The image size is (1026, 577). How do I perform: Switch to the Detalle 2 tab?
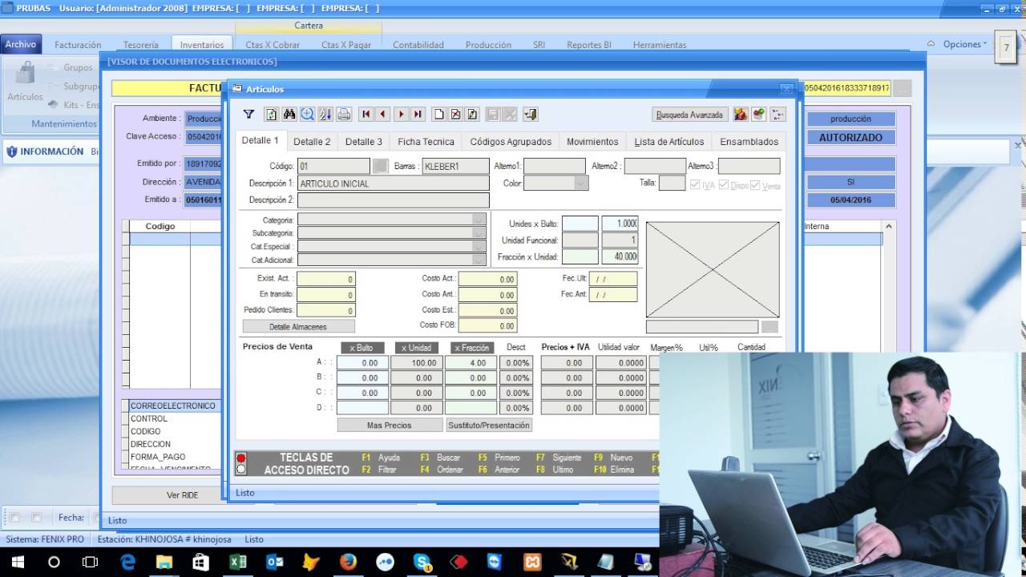click(312, 142)
